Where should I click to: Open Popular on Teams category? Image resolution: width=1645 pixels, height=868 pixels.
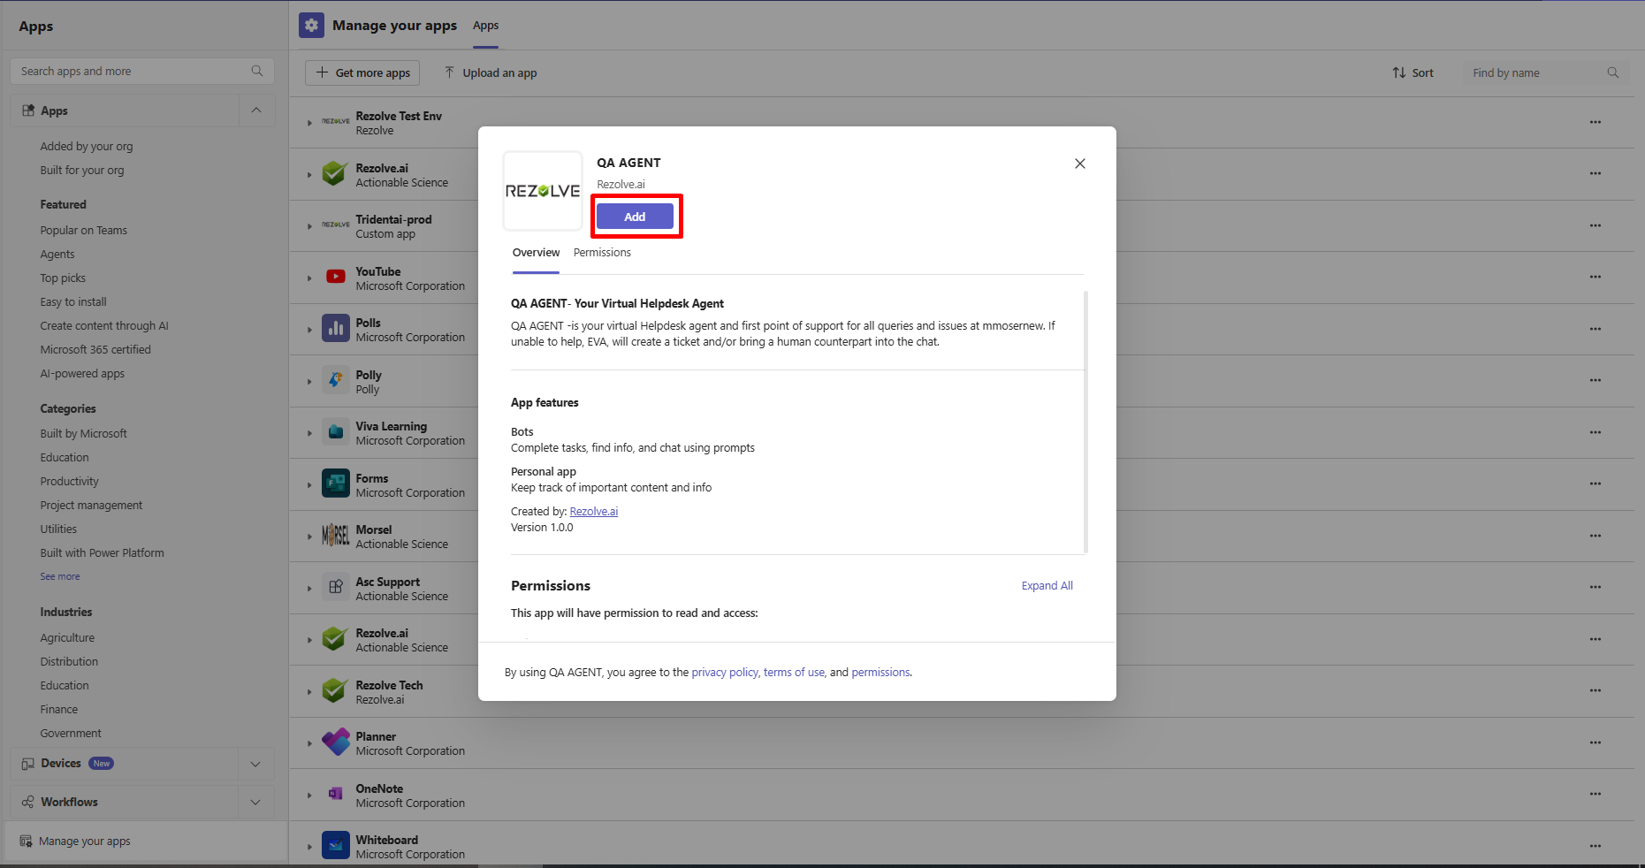tap(83, 231)
